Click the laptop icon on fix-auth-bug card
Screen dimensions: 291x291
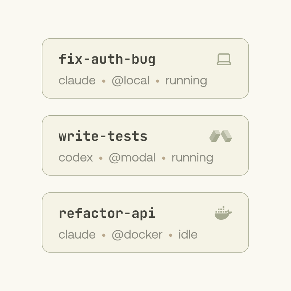click(224, 59)
